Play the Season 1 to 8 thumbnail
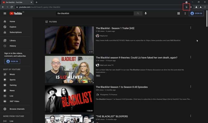Viewport: 208px width, 123px height. pos(69,99)
